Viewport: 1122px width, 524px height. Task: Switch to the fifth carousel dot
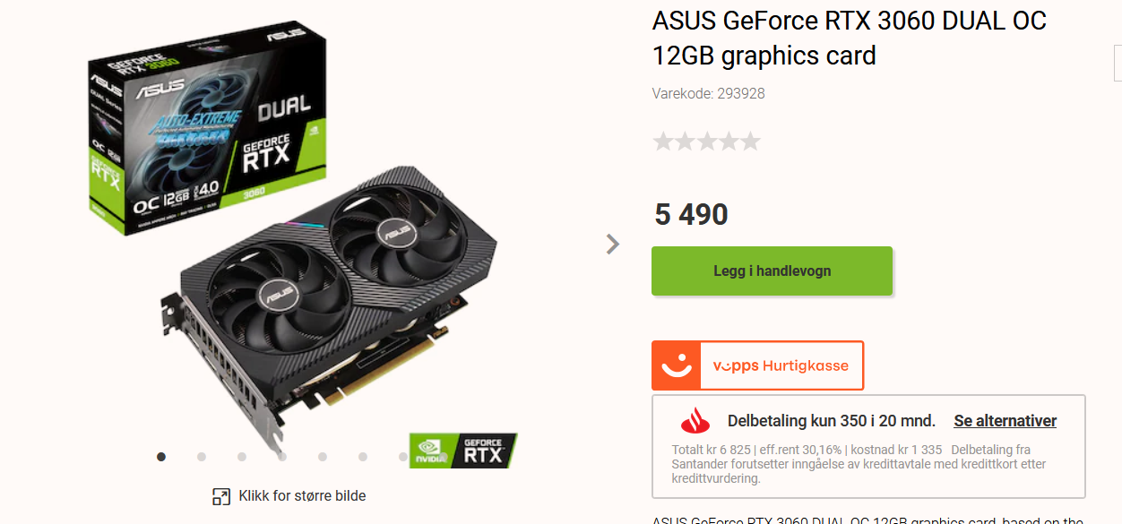pyautogui.click(x=323, y=457)
